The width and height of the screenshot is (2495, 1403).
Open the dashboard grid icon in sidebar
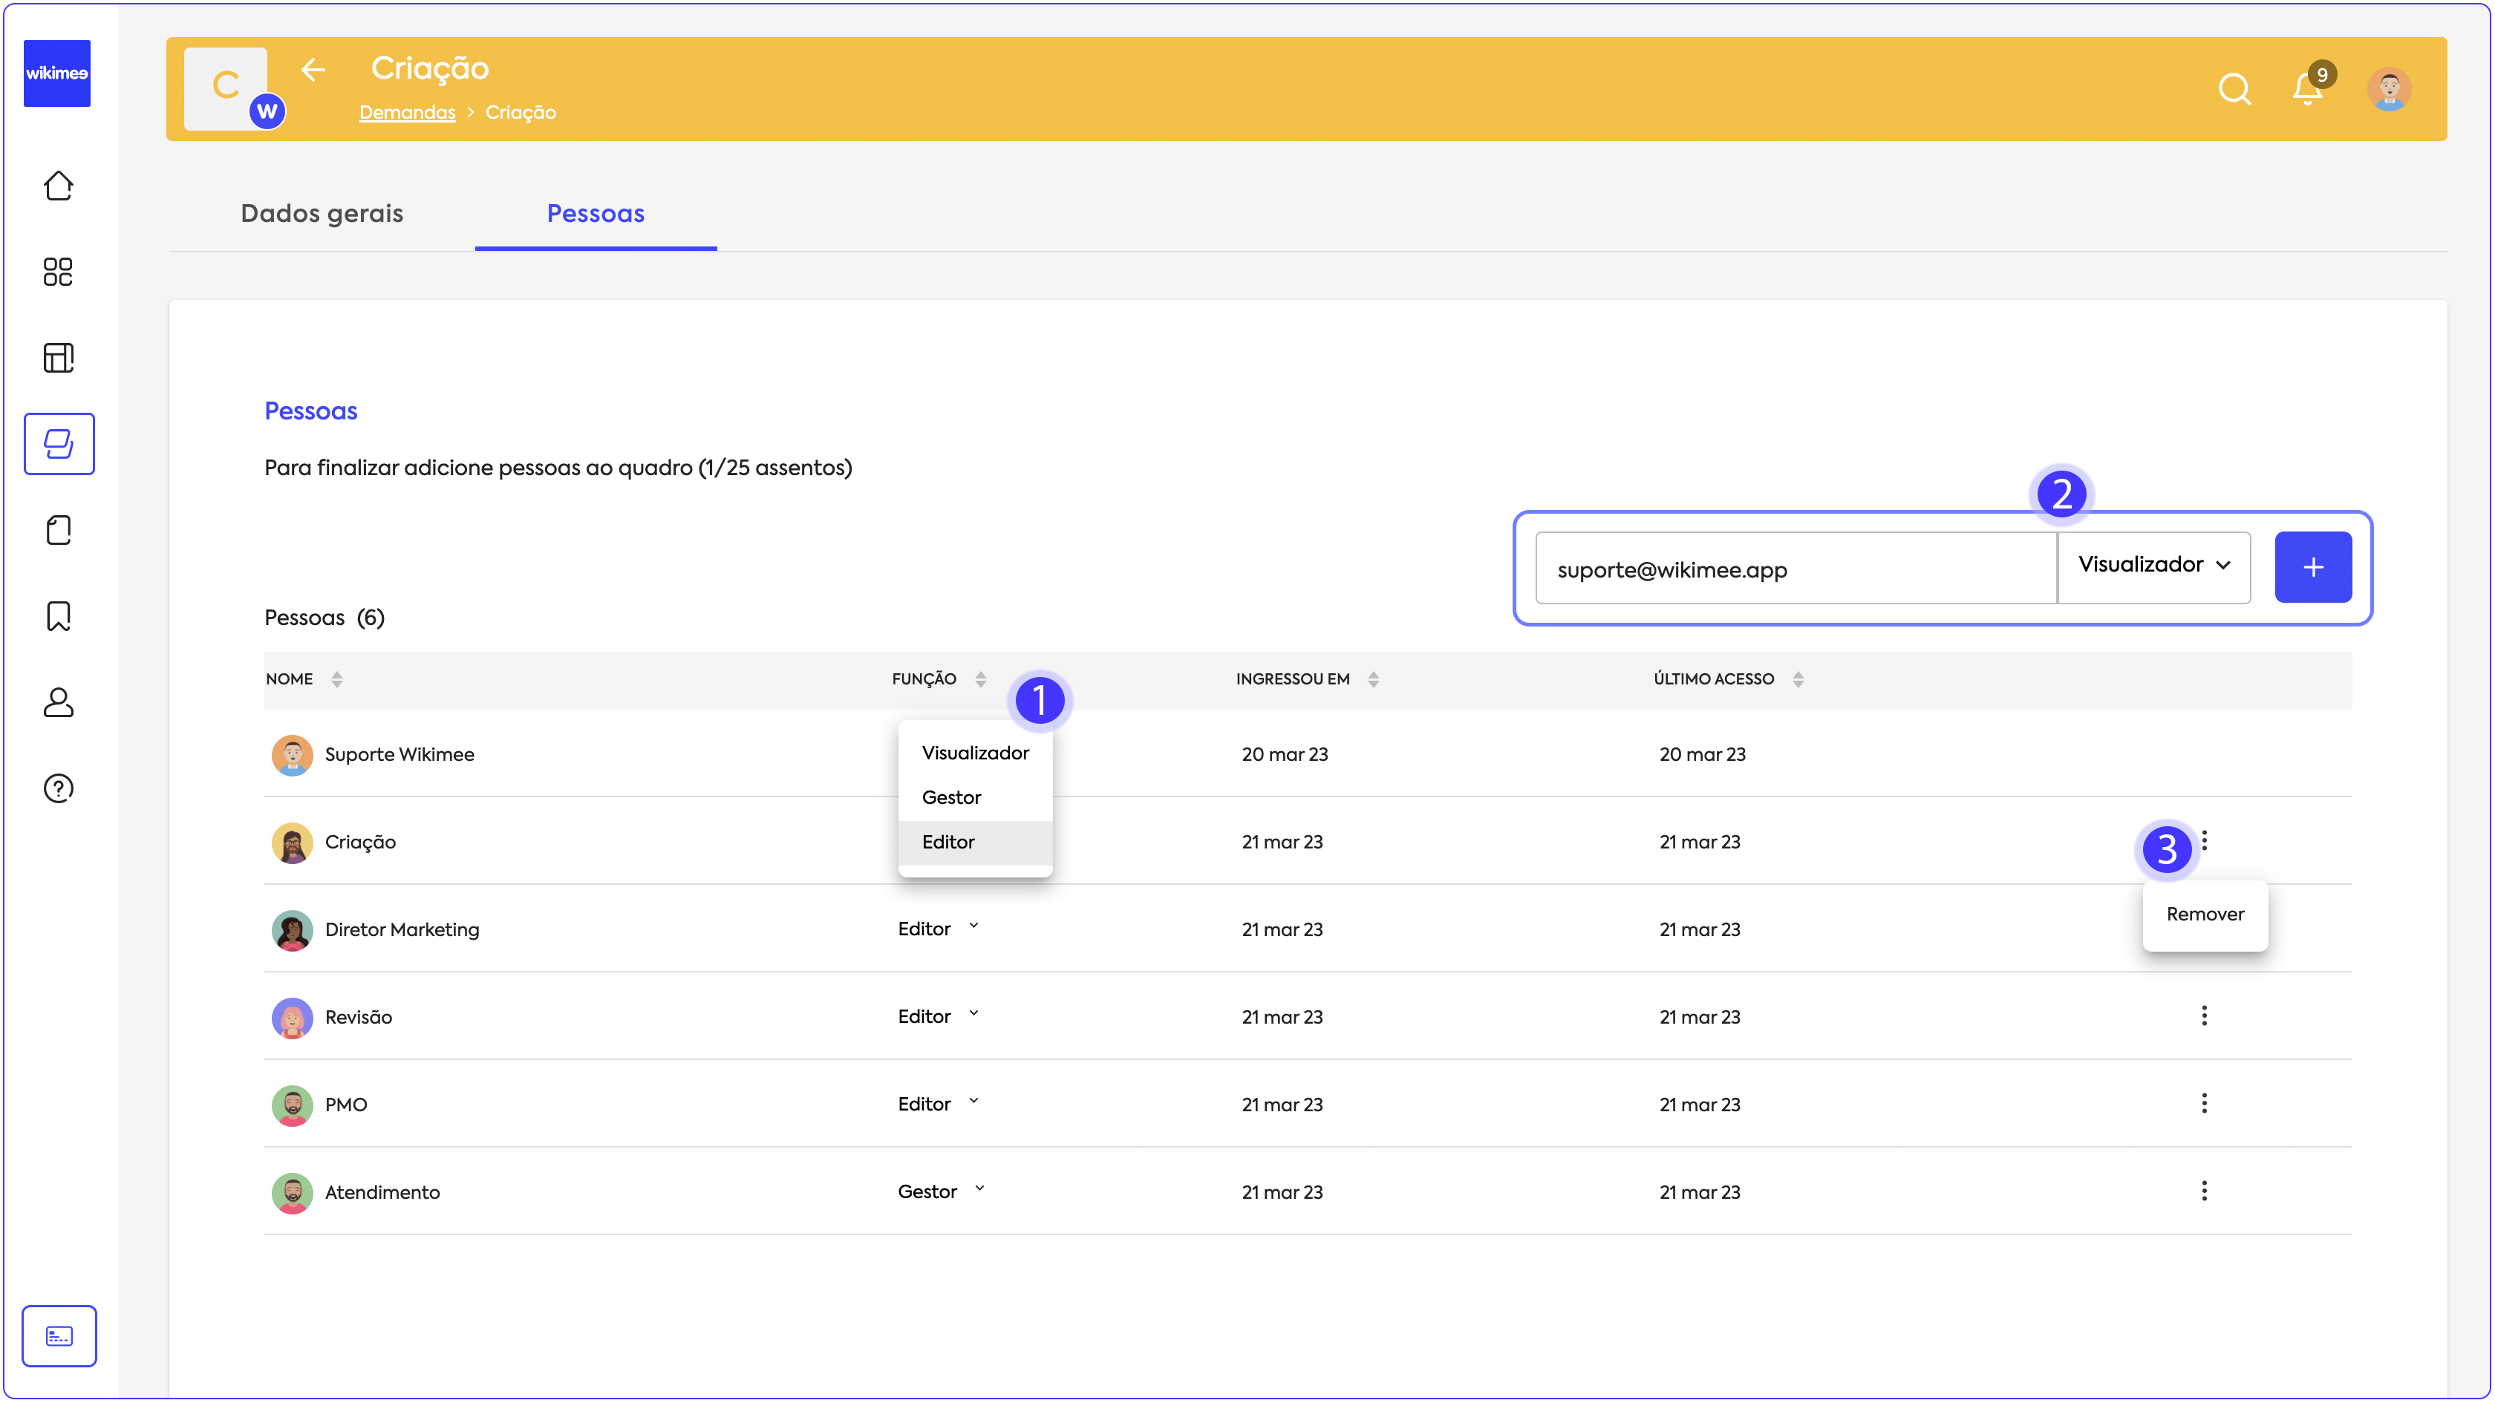pyautogui.click(x=58, y=272)
